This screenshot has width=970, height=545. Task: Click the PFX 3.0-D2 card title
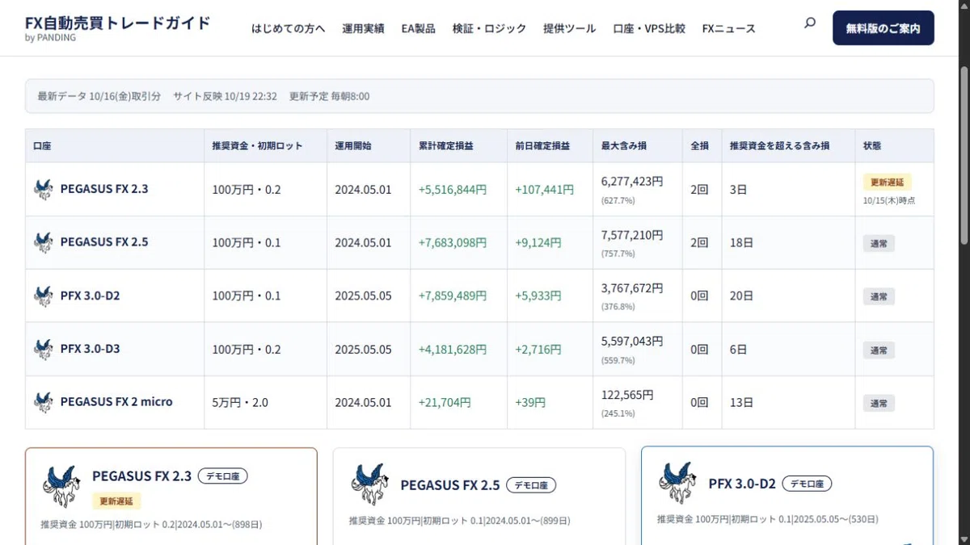pos(742,484)
